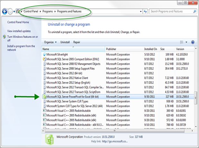The width and height of the screenshot is (199, 148).
Task: Select Microsoft SQL Server PowerPivot for Excel (64-bit)
Action: 73,97
